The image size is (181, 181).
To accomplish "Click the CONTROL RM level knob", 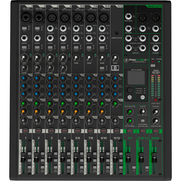I will (x=156, y=121).
